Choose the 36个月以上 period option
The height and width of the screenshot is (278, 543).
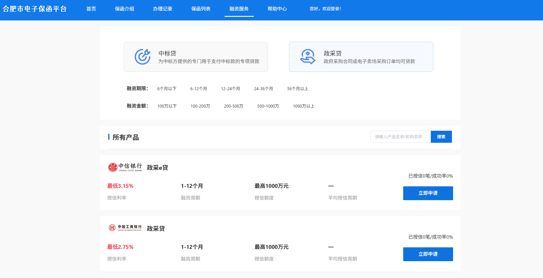(297, 88)
